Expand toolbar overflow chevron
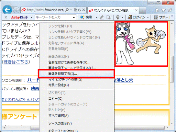 172,16
